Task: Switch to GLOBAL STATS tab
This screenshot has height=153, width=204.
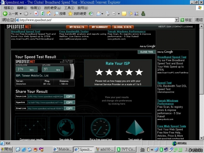Action: click(123, 27)
